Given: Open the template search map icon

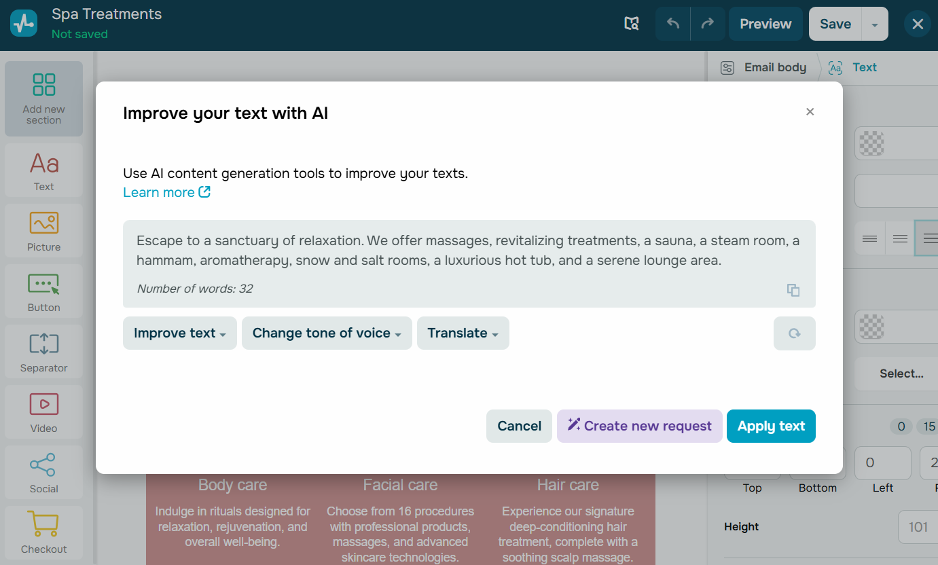Looking at the screenshot, I should (632, 24).
